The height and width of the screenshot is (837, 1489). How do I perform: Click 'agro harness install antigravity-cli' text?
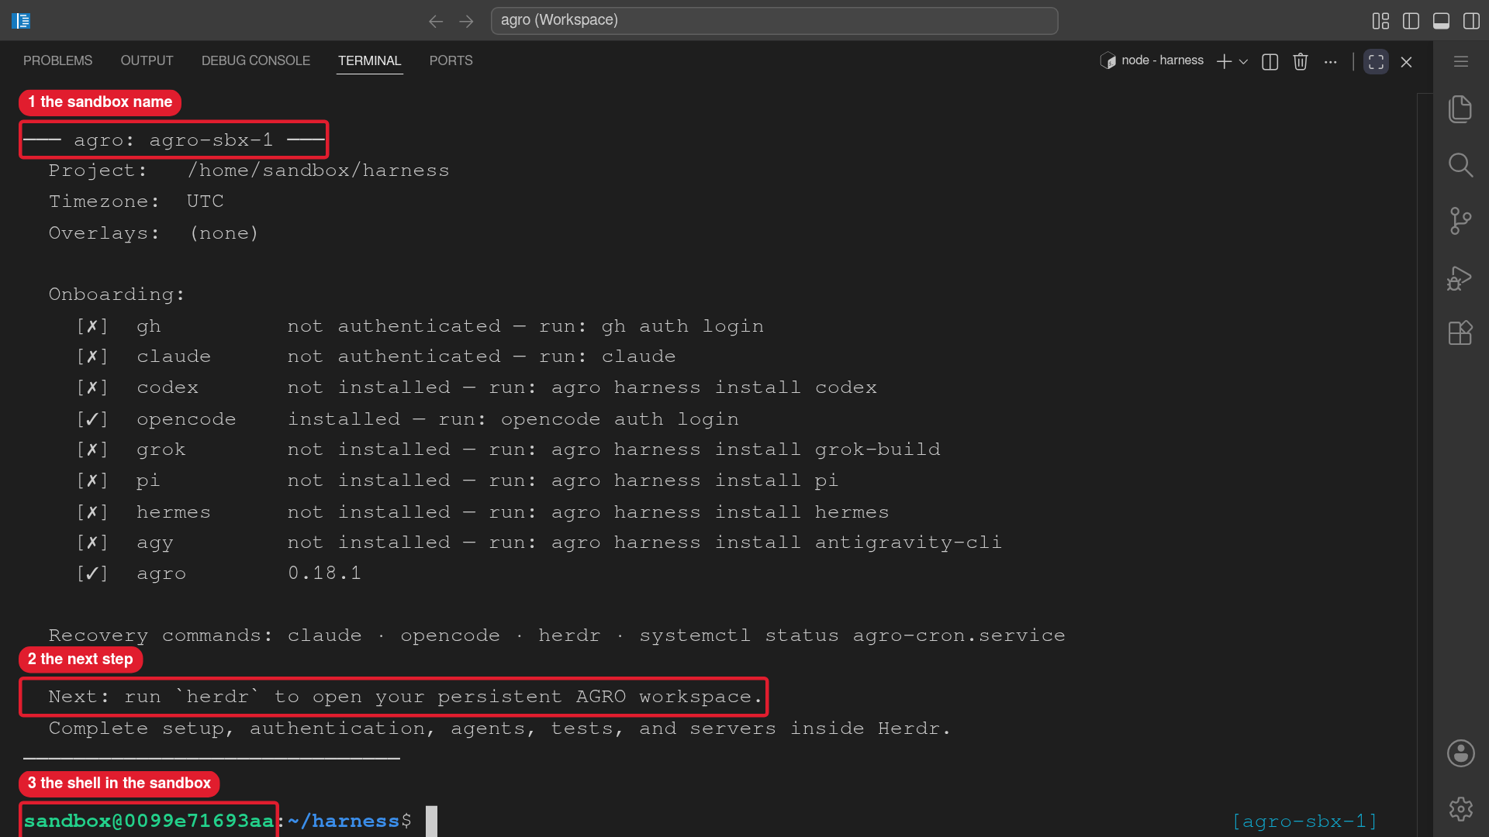pyautogui.click(x=776, y=542)
